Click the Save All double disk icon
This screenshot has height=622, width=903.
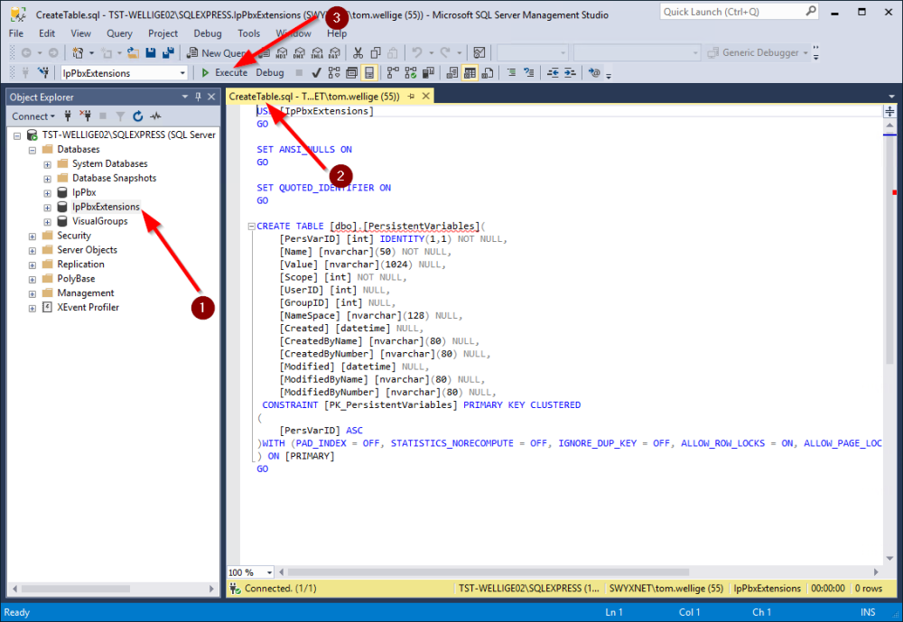coord(168,53)
